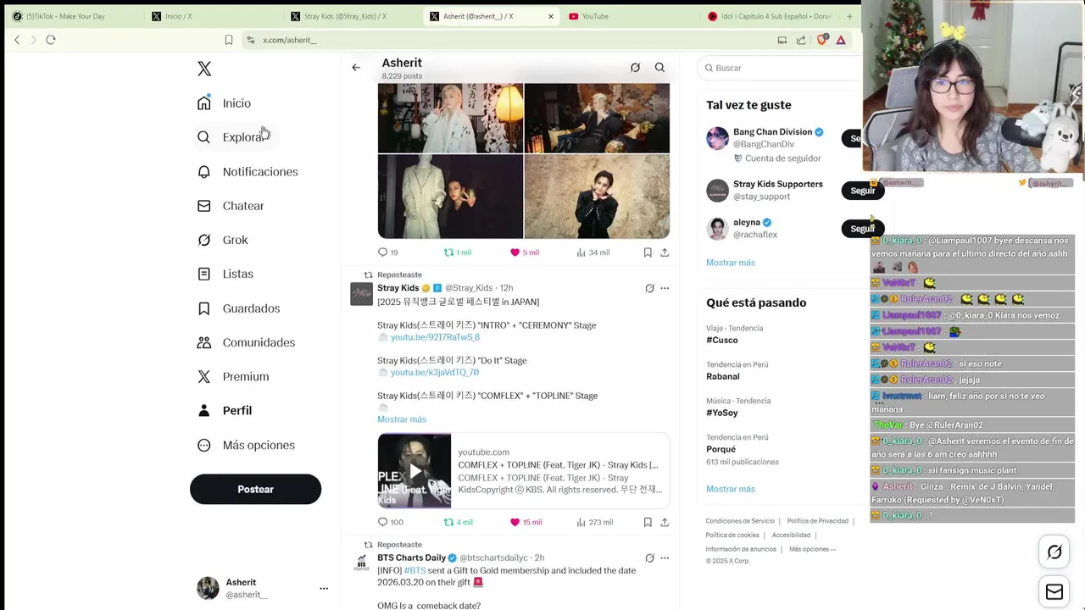The width and height of the screenshot is (1085, 610).
Task: Open more options on BTS Charts Daily post
Action: 665,558
